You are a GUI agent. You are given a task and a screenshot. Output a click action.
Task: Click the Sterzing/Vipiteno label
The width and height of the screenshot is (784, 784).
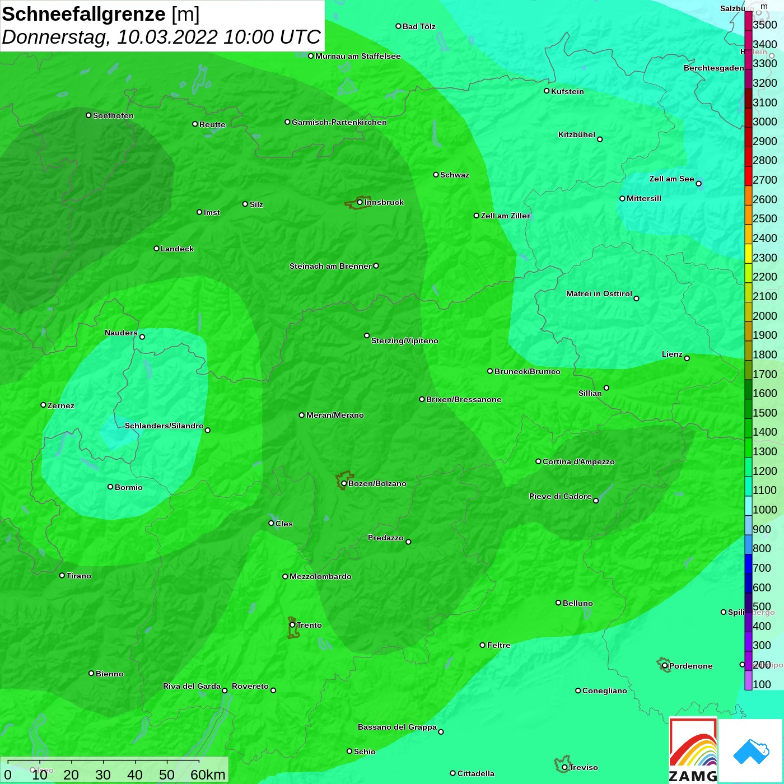pyautogui.click(x=405, y=340)
